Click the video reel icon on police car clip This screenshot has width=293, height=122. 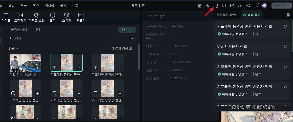pos(13,68)
